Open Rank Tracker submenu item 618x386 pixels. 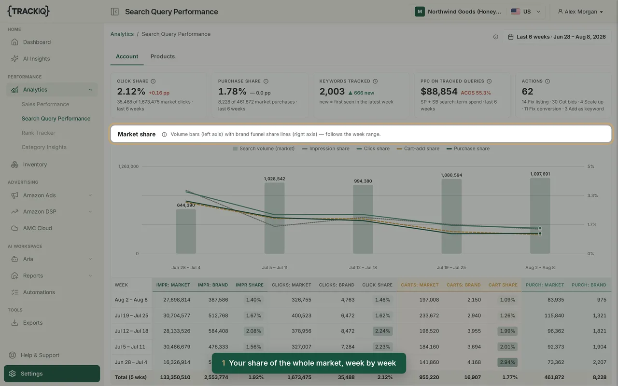pos(38,133)
